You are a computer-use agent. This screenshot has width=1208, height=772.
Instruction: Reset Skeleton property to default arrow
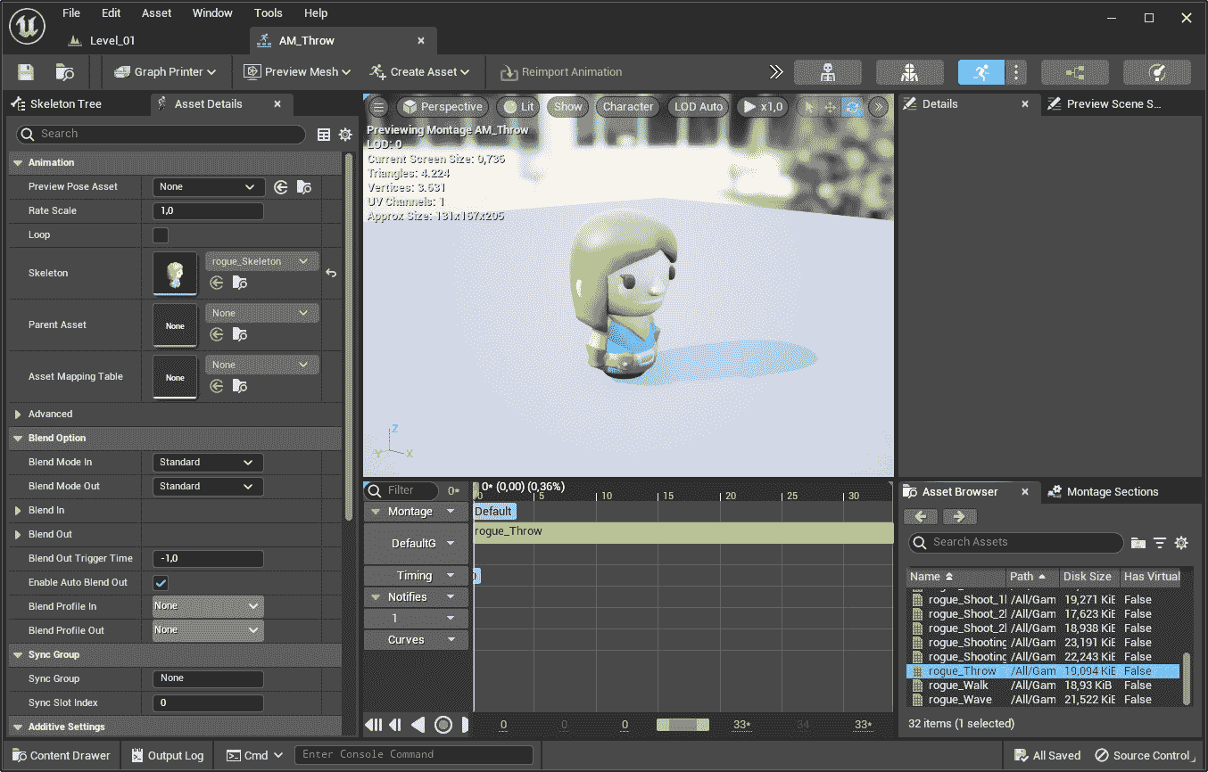point(331,273)
